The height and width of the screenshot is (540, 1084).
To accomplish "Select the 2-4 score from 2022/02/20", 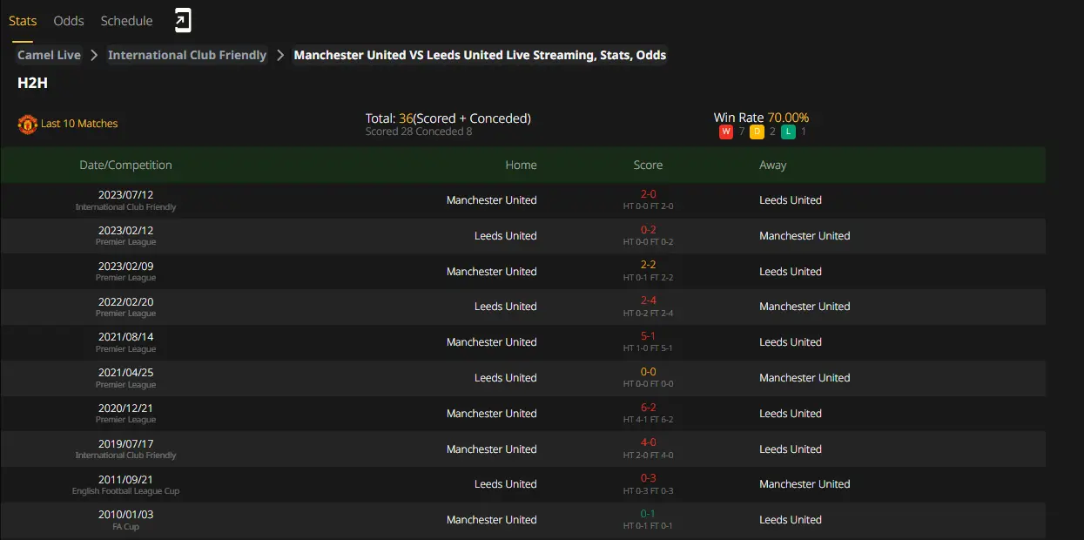I will [648, 301].
